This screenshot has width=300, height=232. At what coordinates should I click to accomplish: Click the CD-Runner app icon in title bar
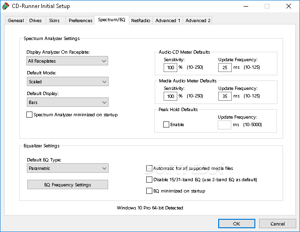click(6, 6)
